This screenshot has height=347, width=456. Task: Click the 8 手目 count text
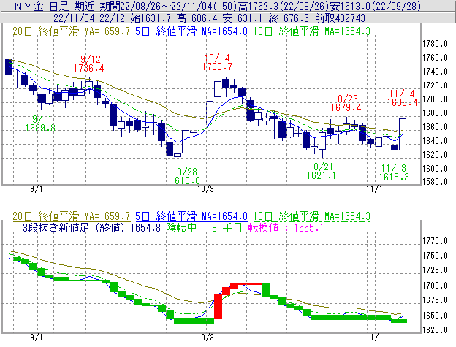[x=227, y=227]
